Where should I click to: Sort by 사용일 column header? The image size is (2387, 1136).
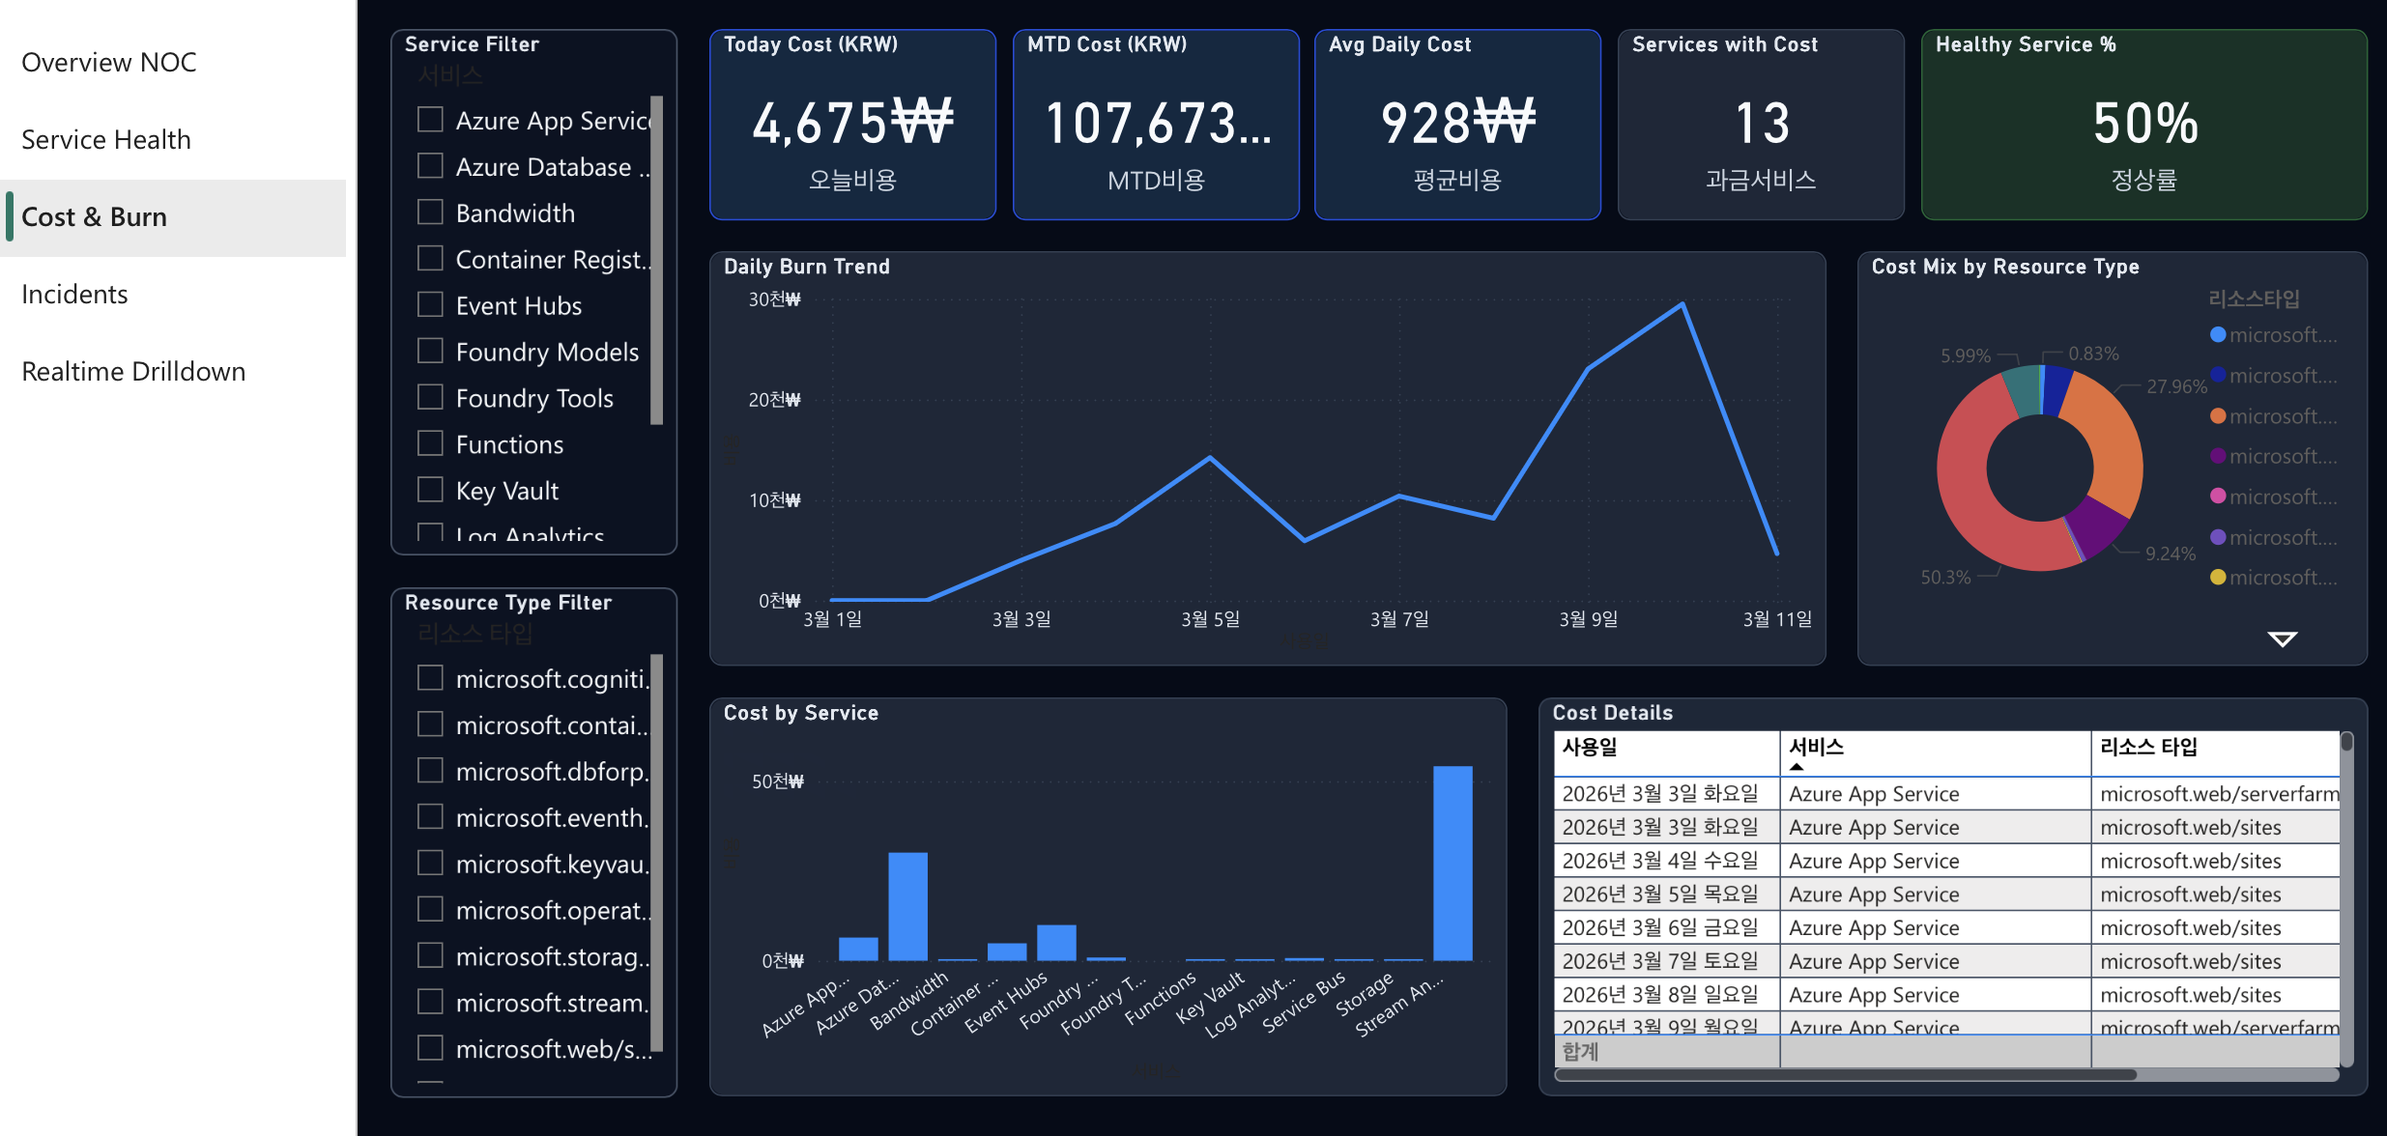pyautogui.click(x=1590, y=747)
